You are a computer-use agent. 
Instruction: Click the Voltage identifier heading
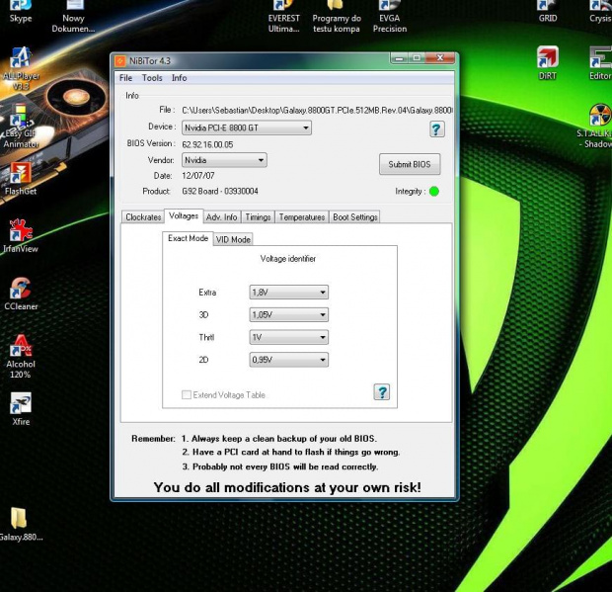coord(287,259)
